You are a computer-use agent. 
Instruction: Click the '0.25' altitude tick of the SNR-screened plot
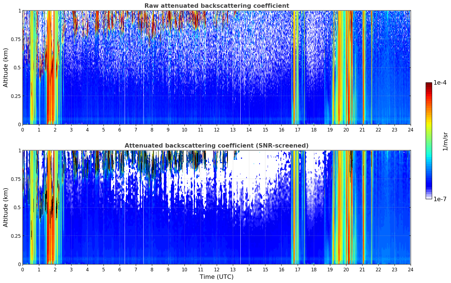coord(16,236)
